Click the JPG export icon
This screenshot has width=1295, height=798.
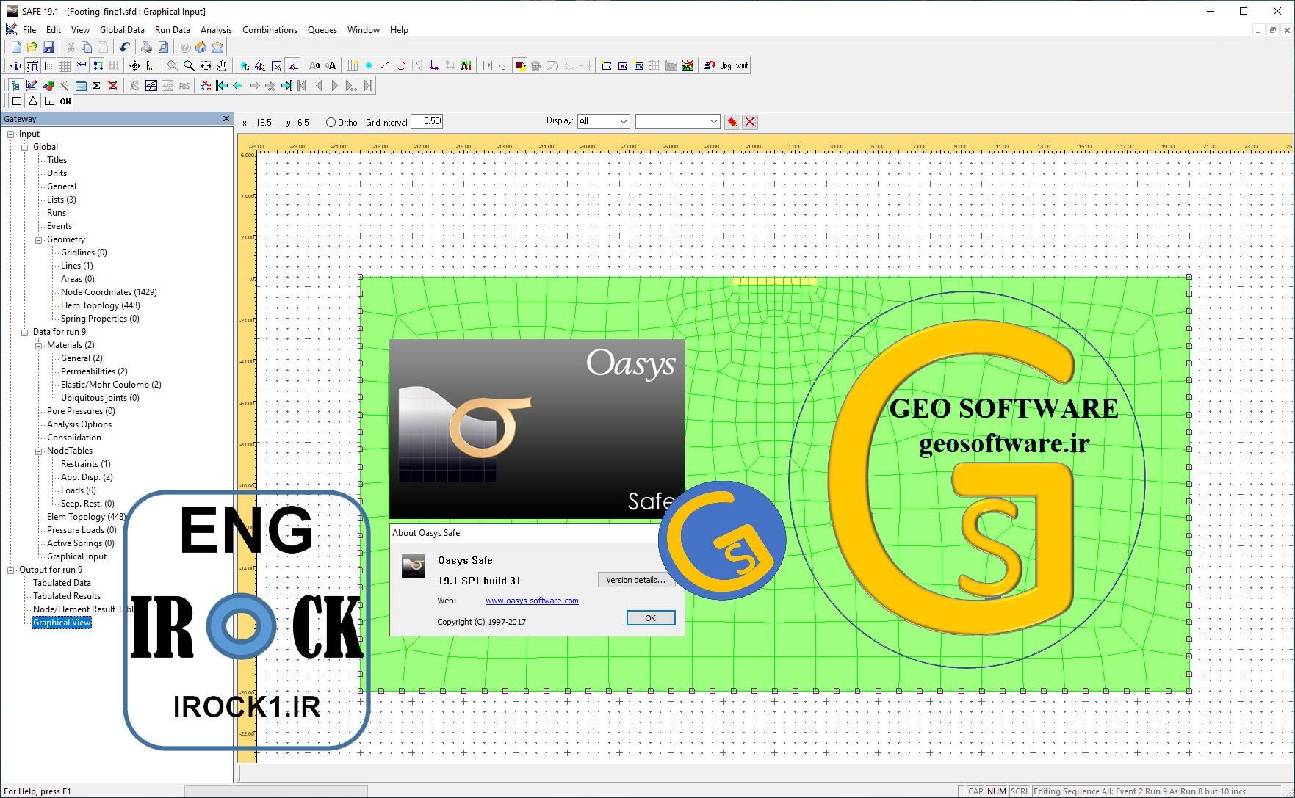[x=726, y=65]
